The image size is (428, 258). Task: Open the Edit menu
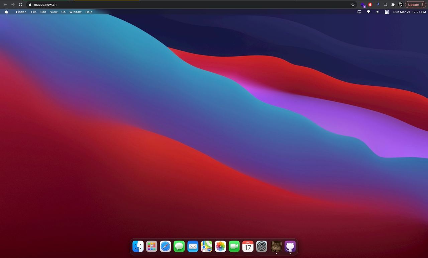[43, 12]
